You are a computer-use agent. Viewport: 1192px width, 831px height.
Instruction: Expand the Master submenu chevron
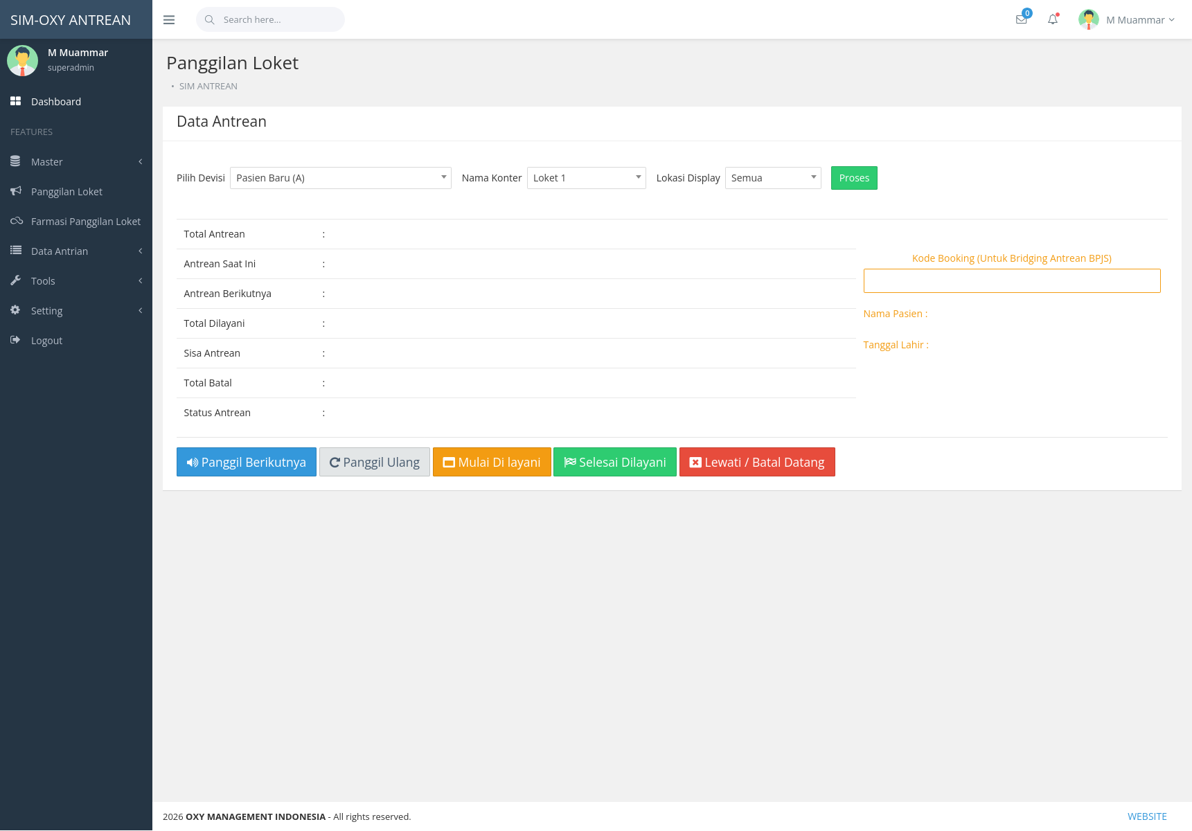tap(141, 161)
